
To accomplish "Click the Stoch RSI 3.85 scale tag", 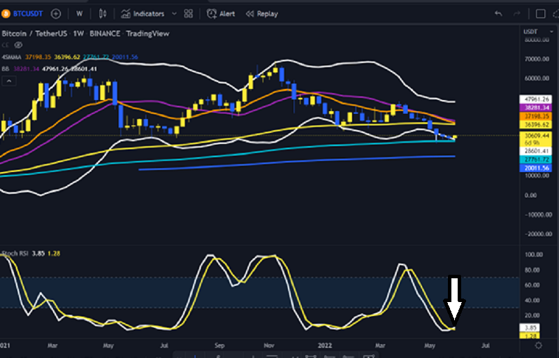I will point(530,328).
